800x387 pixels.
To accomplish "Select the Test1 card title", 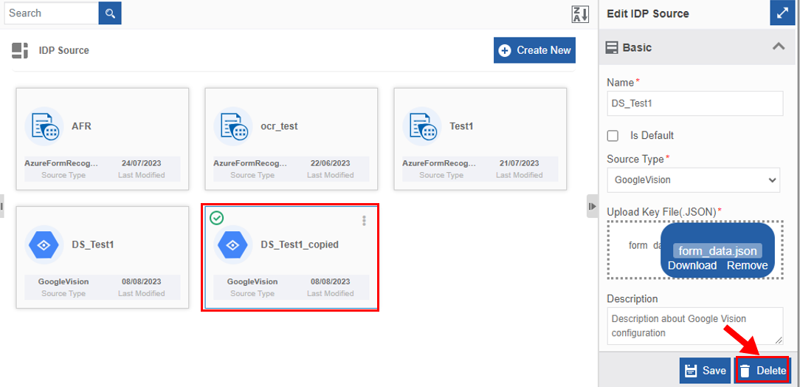I will tap(461, 126).
